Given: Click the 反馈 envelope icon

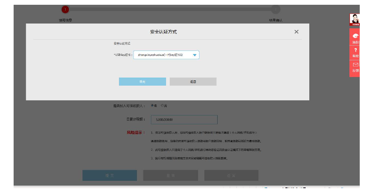Looking at the screenshot, I should (x=355, y=65).
